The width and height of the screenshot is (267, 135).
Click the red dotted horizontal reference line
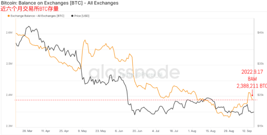(136, 100)
